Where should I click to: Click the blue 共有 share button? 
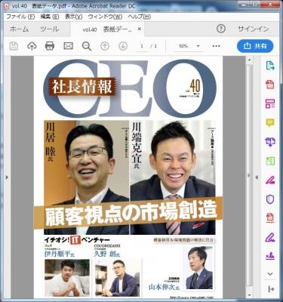coord(255,46)
